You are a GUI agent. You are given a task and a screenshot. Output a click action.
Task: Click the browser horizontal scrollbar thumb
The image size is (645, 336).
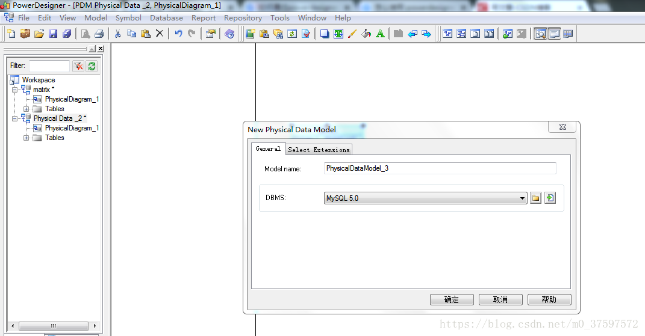click(54, 326)
